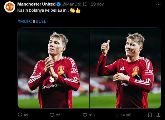Click the 818 likes count
This screenshot has width=165, height=120.
click(92, 115)
